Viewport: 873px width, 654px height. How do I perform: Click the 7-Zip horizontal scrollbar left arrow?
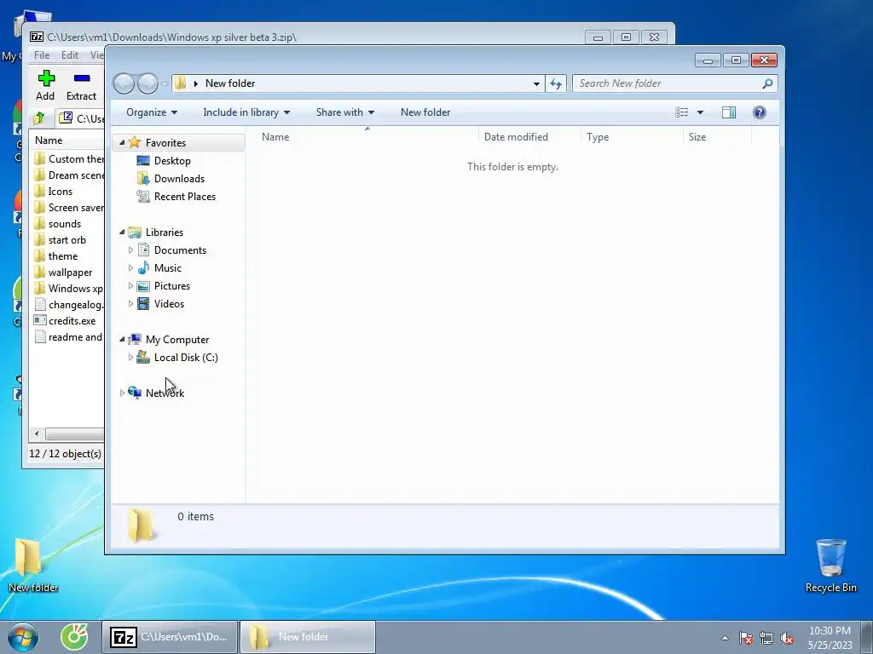(37, 433)
